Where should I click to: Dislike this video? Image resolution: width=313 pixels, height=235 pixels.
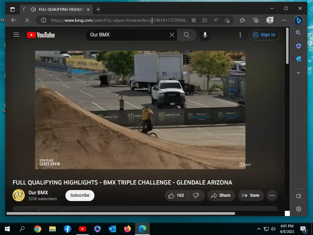coord(196,196)
